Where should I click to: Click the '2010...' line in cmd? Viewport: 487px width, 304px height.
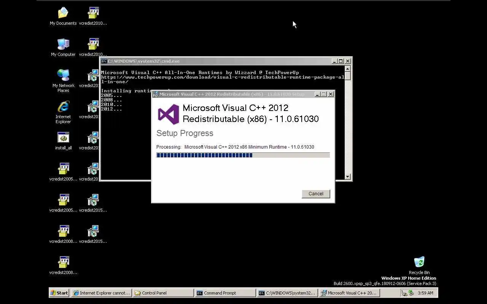click(111, 104)
